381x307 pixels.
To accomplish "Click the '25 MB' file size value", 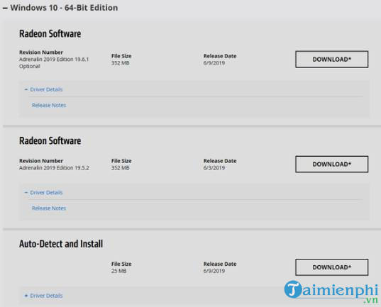I will click(118, 271).
